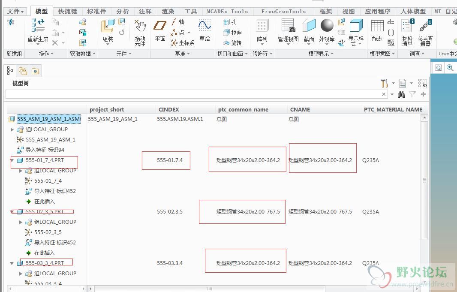
Task: Switch to the 分析 ribbon tab
Action: coord(123,12)
